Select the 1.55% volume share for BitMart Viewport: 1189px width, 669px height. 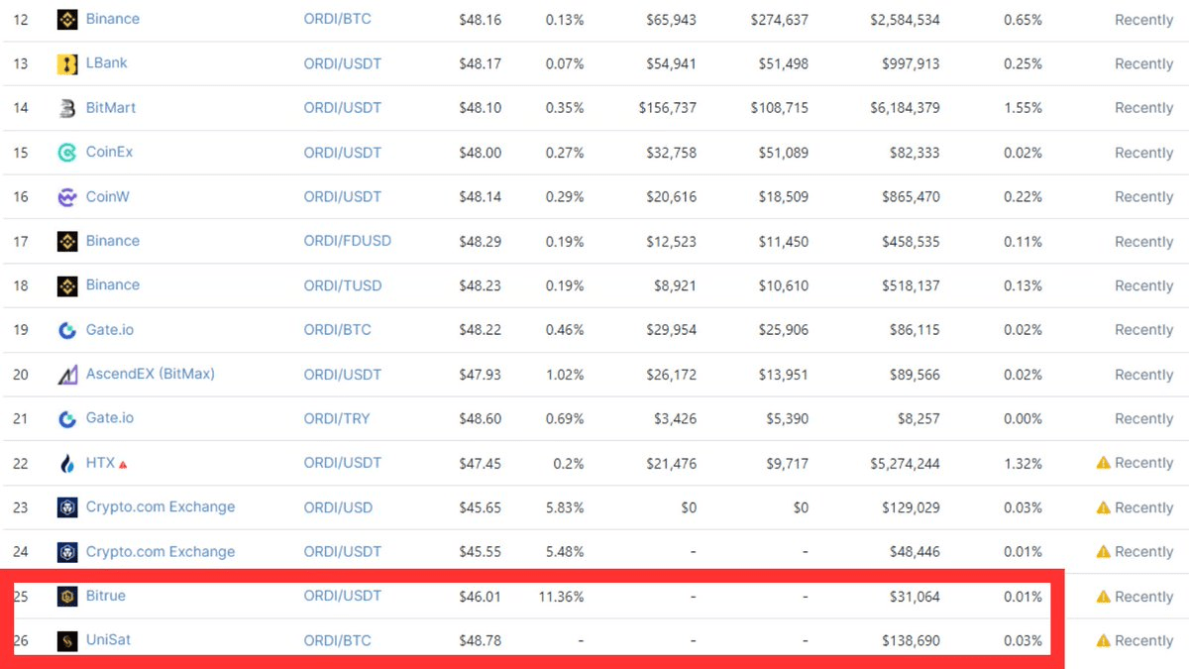(1022, 108)
